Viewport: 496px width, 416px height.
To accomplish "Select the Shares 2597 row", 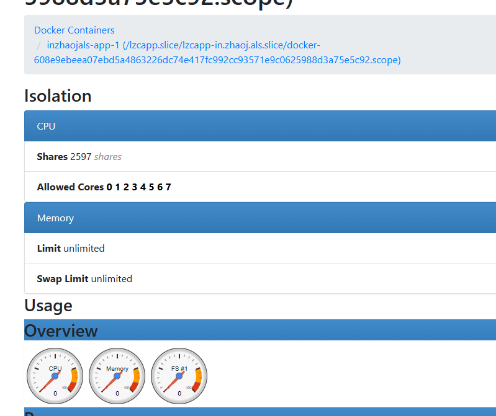I will [260, 157].
